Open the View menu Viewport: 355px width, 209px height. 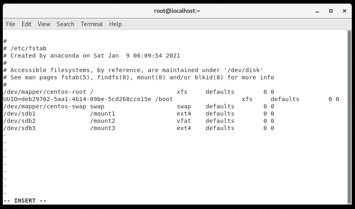click(x=44, y=24)
